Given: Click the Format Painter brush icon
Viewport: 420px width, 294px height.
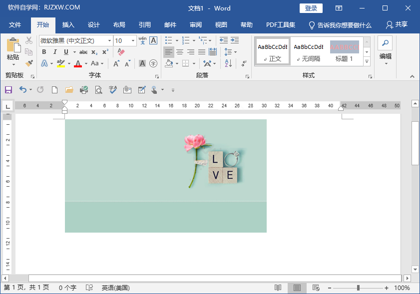Looking at the screenshot, I should pyautogui.click(x=29, y=63).
